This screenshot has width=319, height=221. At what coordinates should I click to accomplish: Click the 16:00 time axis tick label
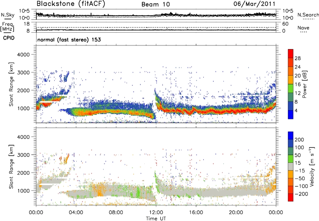pos(196,213)
